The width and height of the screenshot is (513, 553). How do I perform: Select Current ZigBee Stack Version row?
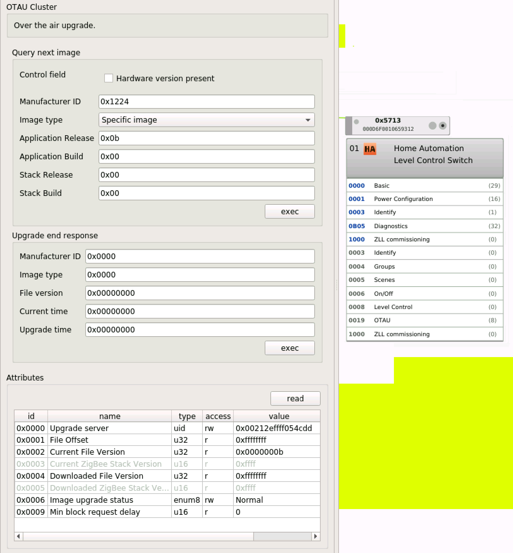click(x=167, y=464)
